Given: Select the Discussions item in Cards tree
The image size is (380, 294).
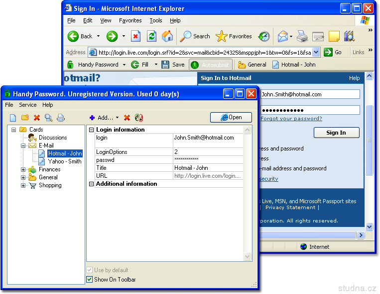Looking at the screenshot, I should [53, 138].
